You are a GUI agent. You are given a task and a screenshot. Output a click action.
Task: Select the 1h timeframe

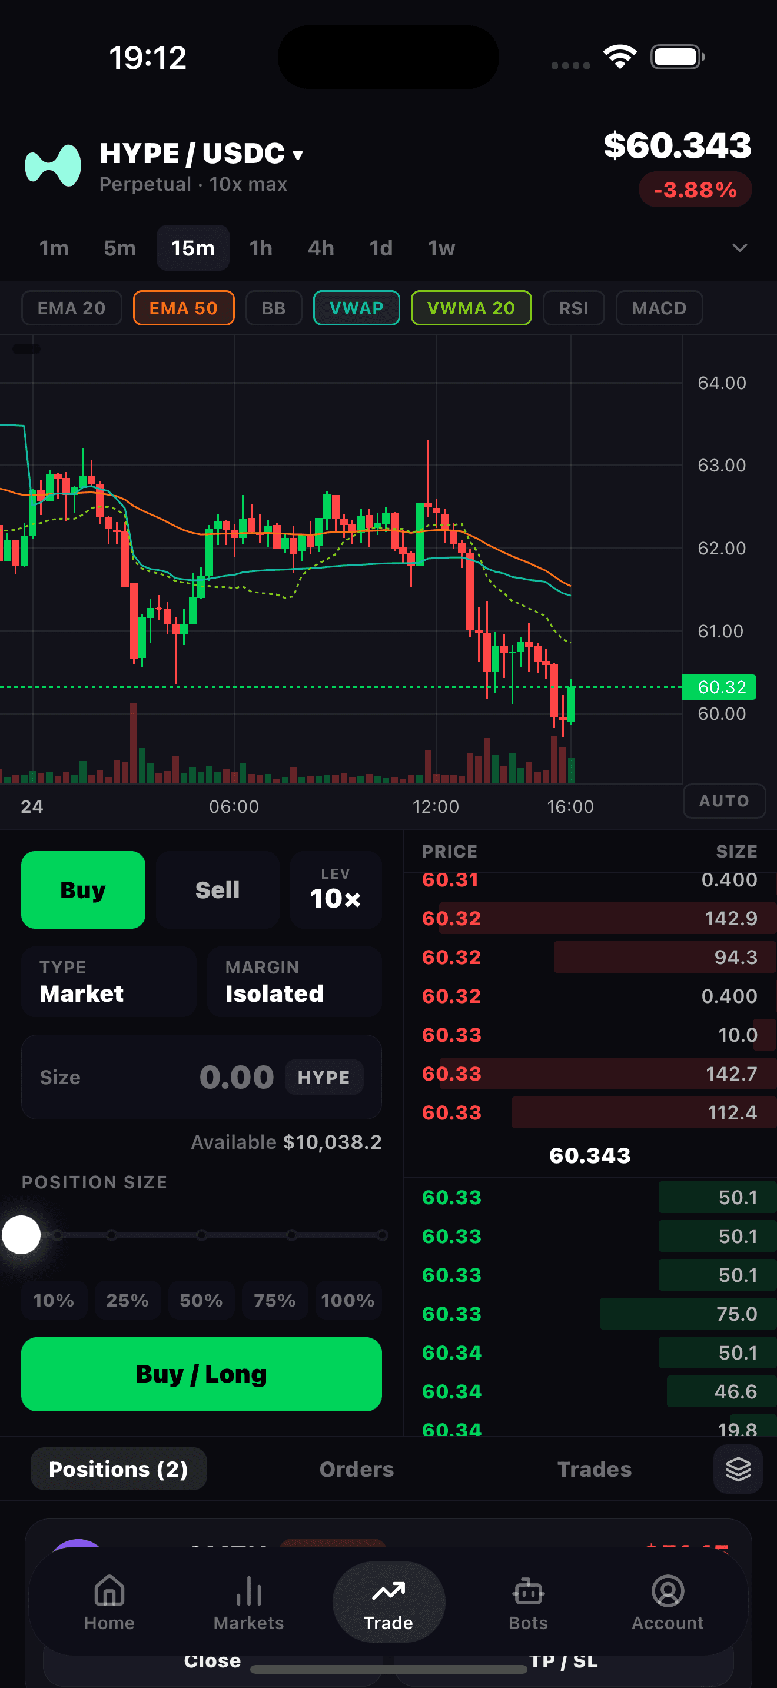coord(261,248)
